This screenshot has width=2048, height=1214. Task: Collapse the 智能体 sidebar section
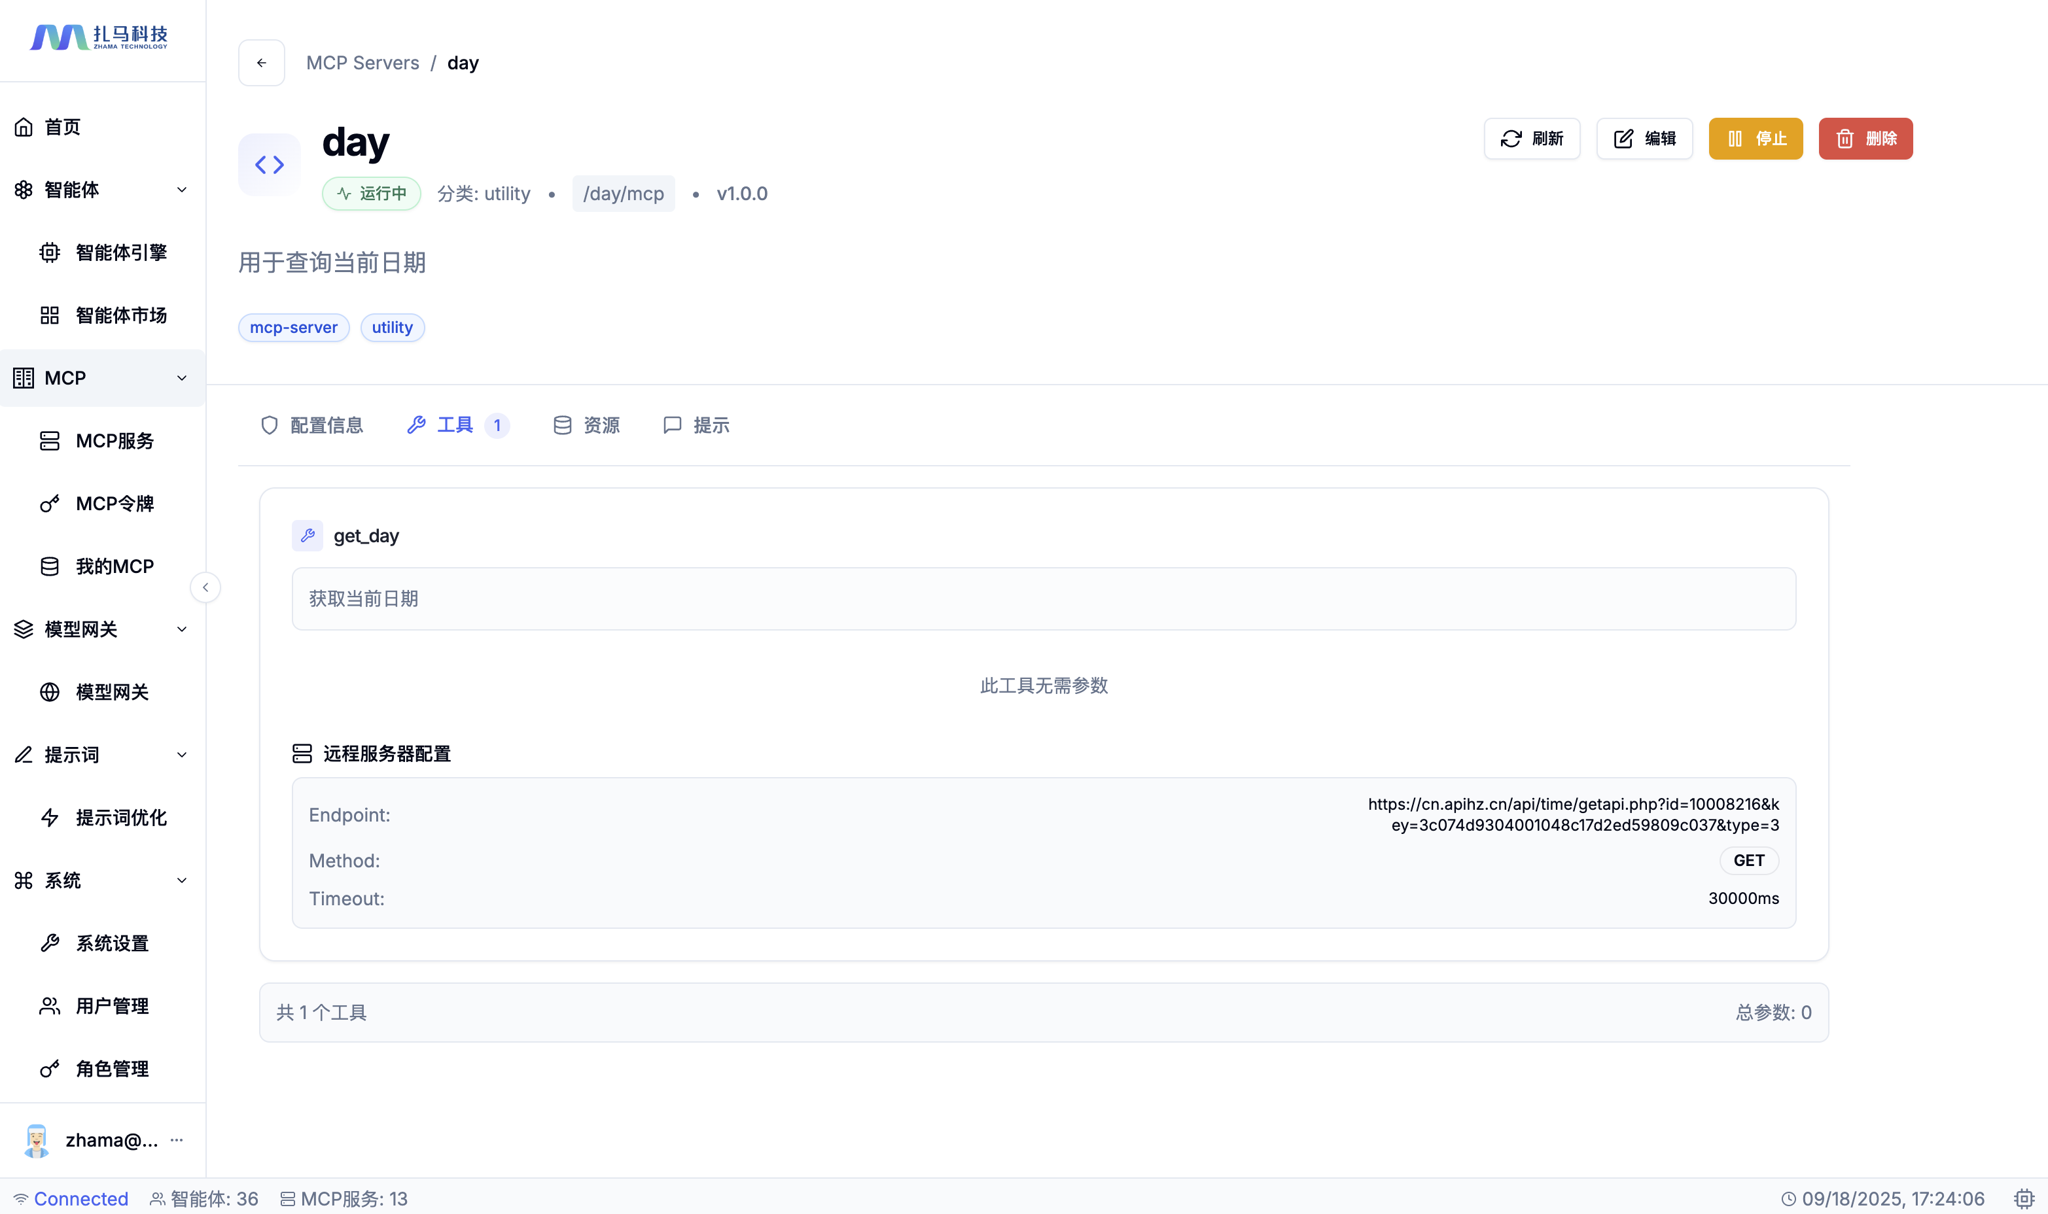tap(182, 190)
